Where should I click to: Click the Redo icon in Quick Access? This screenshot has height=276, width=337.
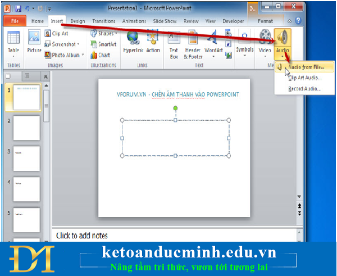pos(40,8)
